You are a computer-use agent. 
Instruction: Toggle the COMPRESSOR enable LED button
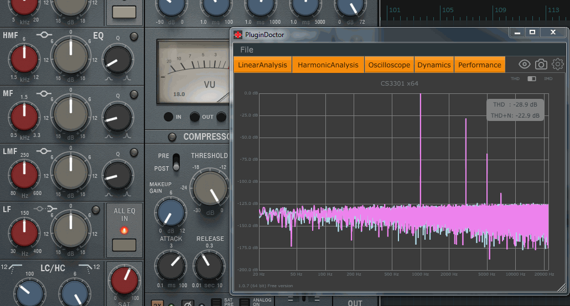tap(172, 137)
